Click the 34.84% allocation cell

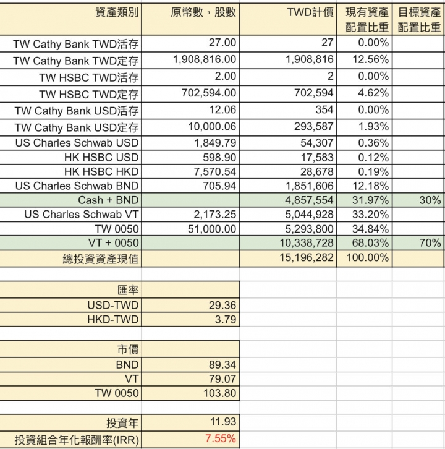click(364, 229)
